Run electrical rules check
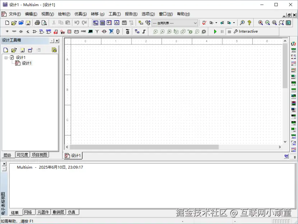Screen dimensions: 298x224 coord(204,23)
